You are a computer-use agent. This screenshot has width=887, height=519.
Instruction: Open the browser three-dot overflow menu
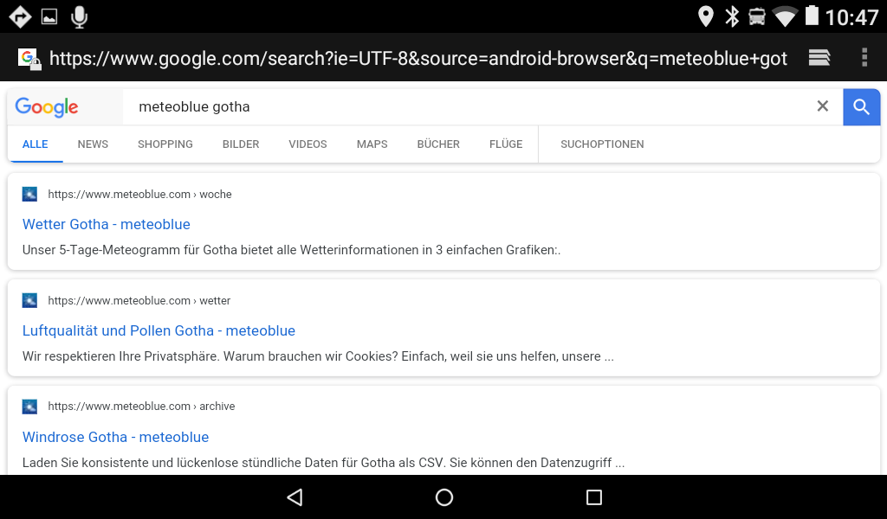point(864,58)
